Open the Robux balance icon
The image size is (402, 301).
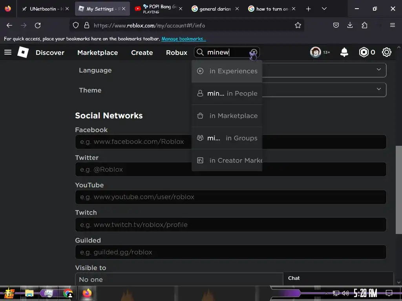(x=364, y=52)
